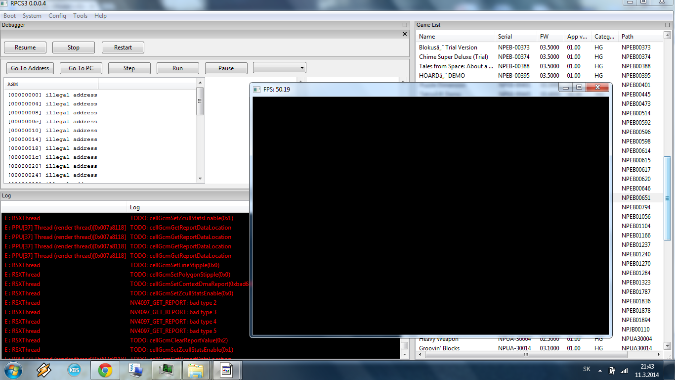This screenshot has height=380, width=675.
Task: Sort Game List by App version column
Action: [578, 37]
